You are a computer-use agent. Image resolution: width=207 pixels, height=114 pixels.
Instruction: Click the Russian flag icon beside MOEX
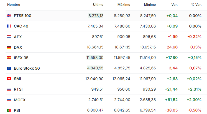(9, 100)
